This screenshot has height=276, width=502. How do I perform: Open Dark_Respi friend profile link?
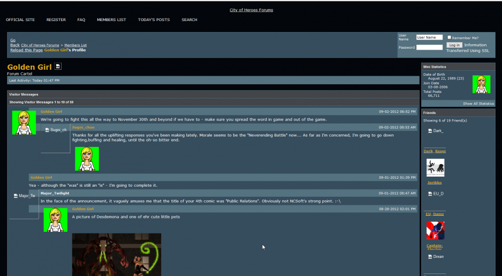point(435,151)
